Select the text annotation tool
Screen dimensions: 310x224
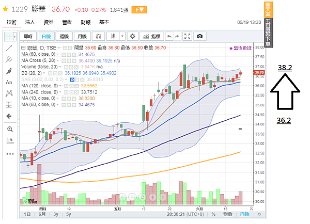(x=9, y=82)
